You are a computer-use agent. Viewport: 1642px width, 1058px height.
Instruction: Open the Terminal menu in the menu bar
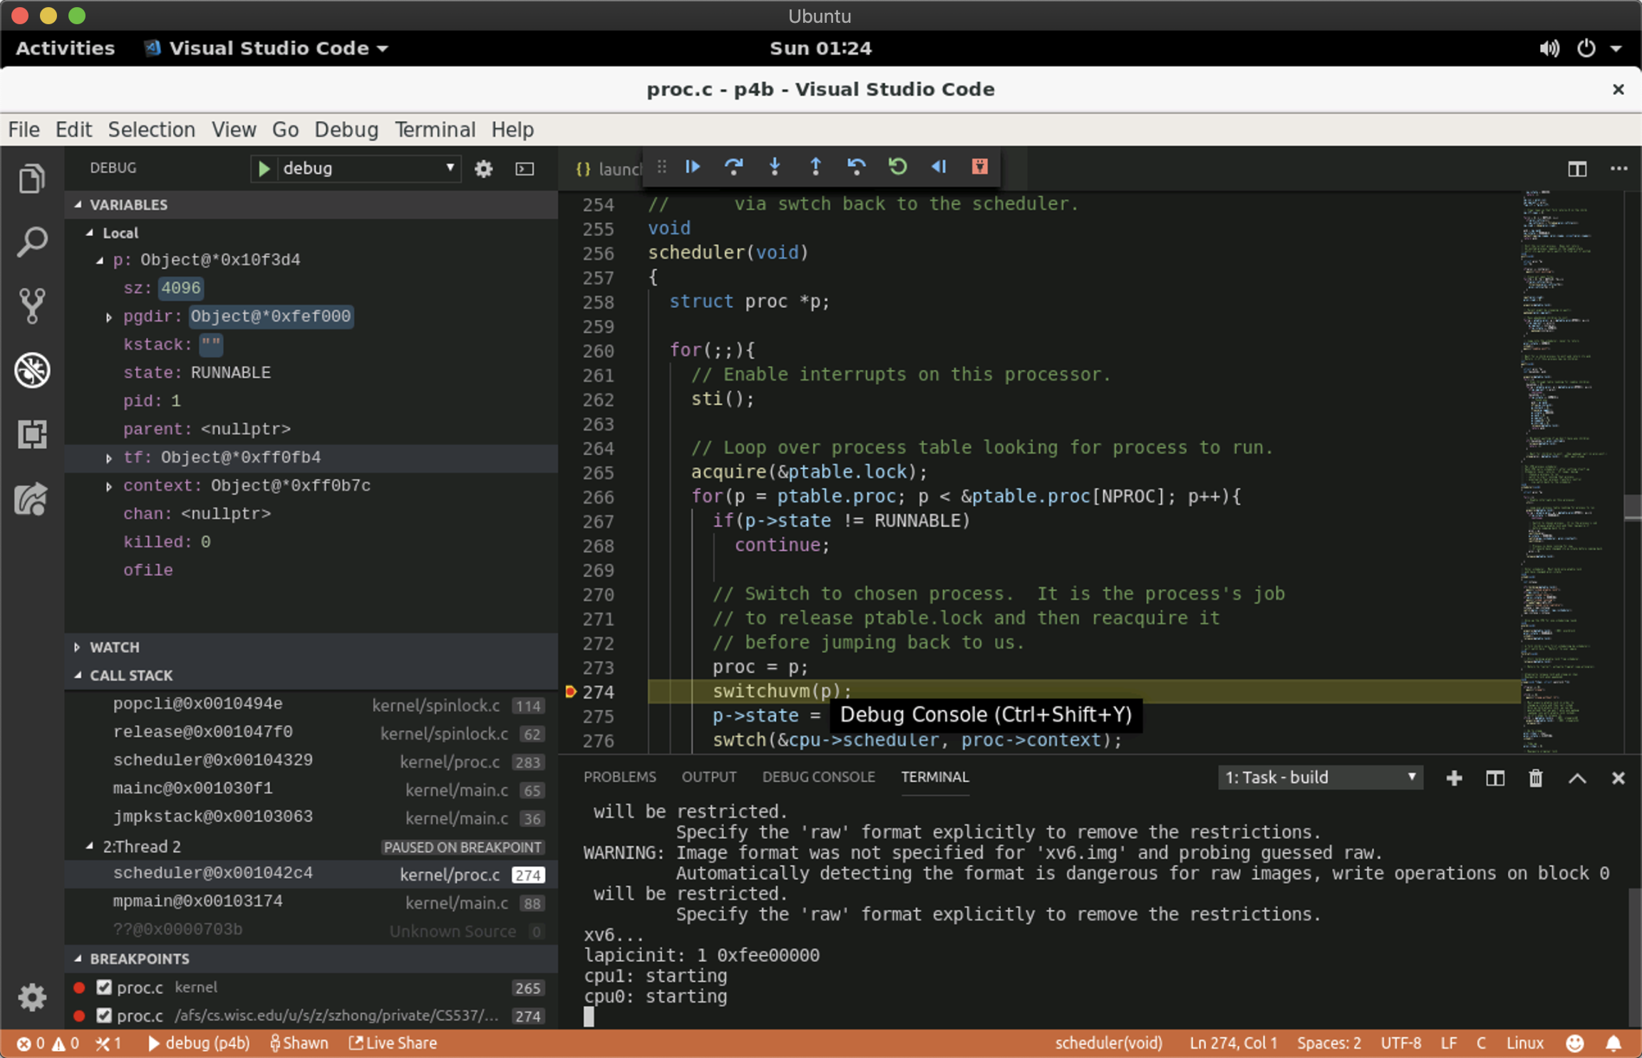(435, 130)
